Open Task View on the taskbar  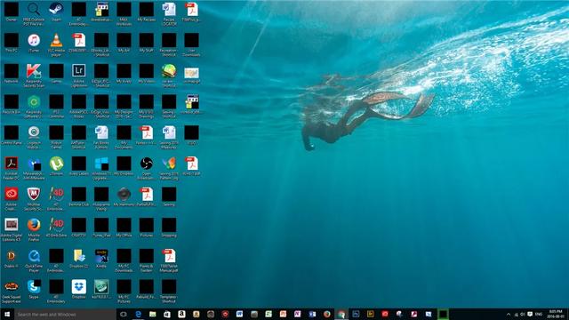[124, 314]
